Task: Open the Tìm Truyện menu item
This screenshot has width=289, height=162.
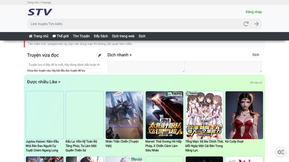Action: click(x=81, y=36)
